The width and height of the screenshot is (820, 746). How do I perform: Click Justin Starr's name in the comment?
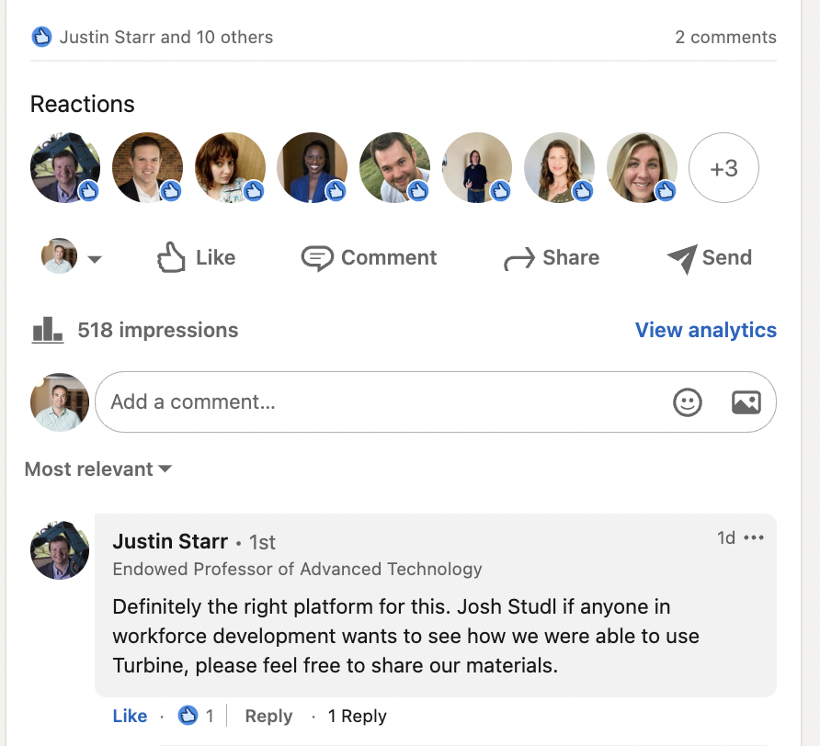click(x=170, y=541)
